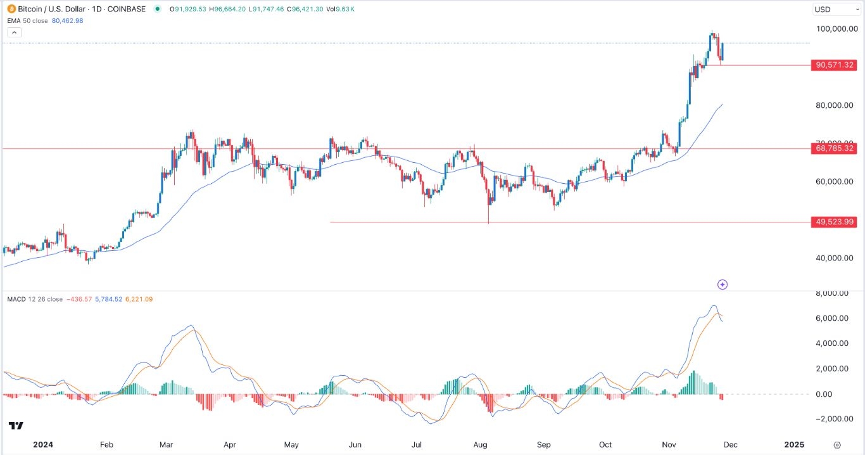This screenshot has height=455, width=865.
Task: Collapse the legend using the up-arrow control
Action: click(x=14, y=32)
